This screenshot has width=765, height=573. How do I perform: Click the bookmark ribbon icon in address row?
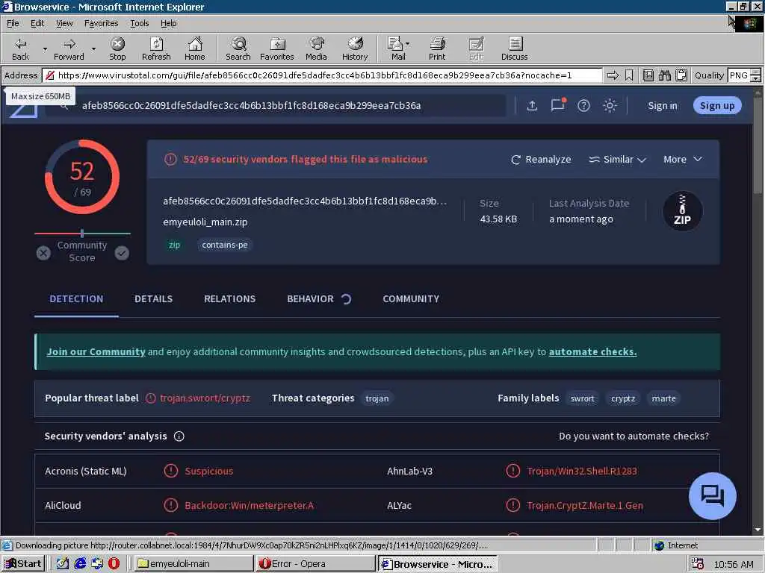tap(629, 75)
